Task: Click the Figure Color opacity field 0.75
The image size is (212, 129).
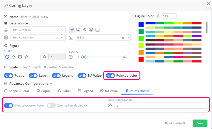Action: click(169, 16)
